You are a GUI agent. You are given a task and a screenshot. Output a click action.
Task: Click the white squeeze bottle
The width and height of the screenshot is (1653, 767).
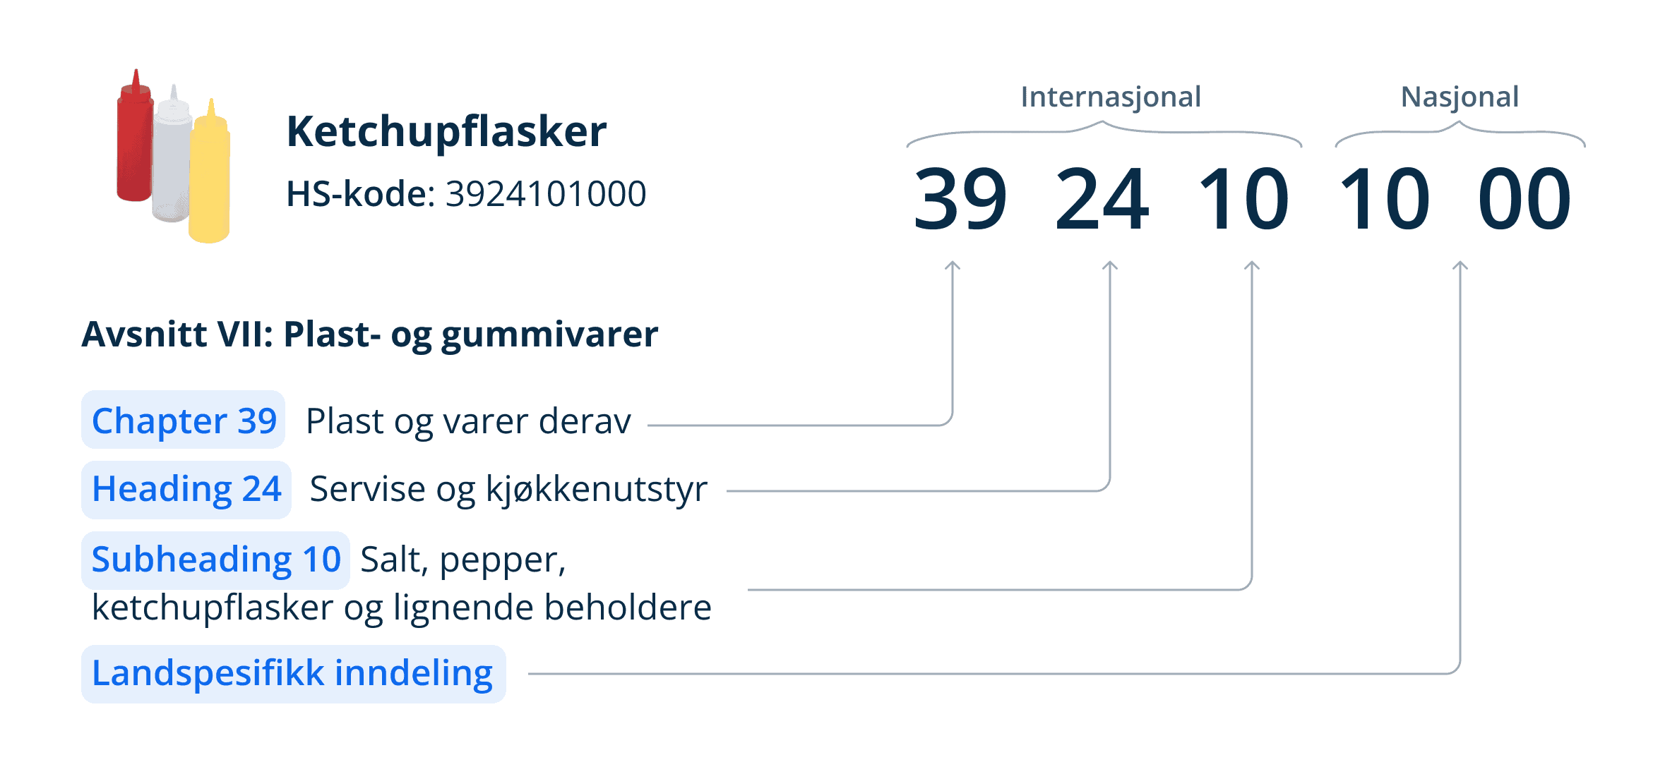pos(172,155)
